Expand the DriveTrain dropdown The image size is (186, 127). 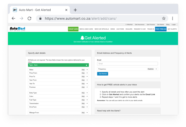coord(58,107)
